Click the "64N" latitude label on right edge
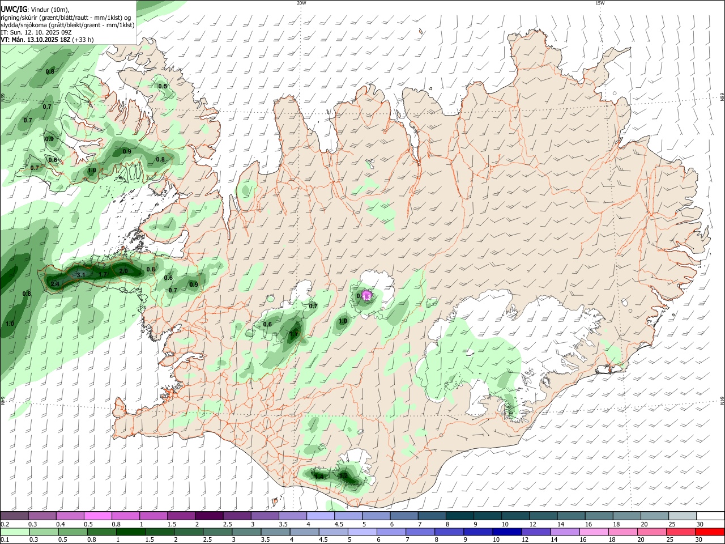 pos(722,400)
